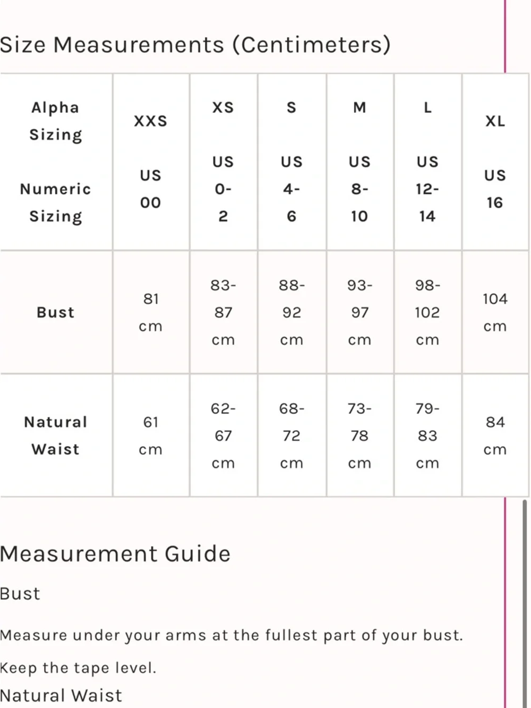This screenshot has height=708, width=531.
Task: Click the Measurement Guide heading
Action: (x=115, y=554)
